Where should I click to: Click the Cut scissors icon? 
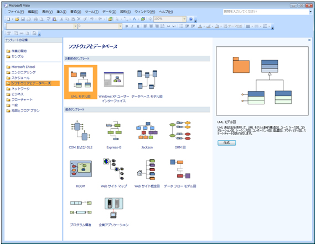click(x=61, y=19)
